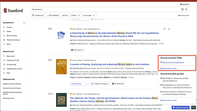Toggle the Full Text filter
Viewport: 197px width, 111px height.
(x=65, y=15)
